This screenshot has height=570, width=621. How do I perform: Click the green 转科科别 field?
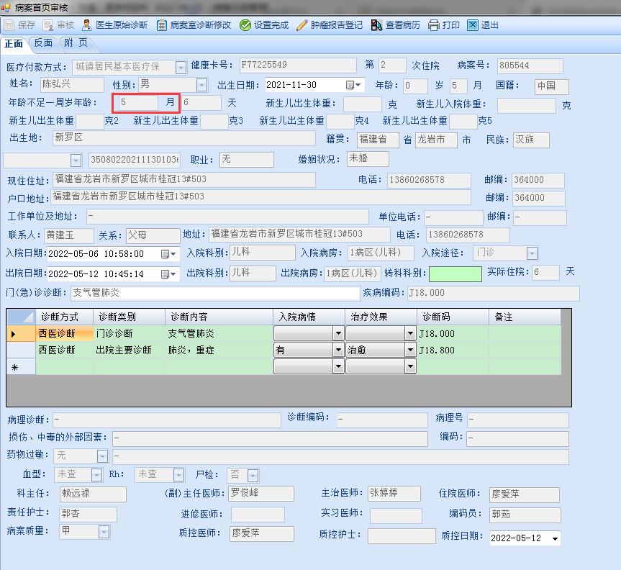tap(455, 274)
